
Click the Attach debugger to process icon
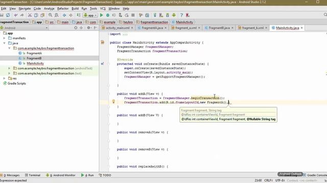click(x=121, y=15)
